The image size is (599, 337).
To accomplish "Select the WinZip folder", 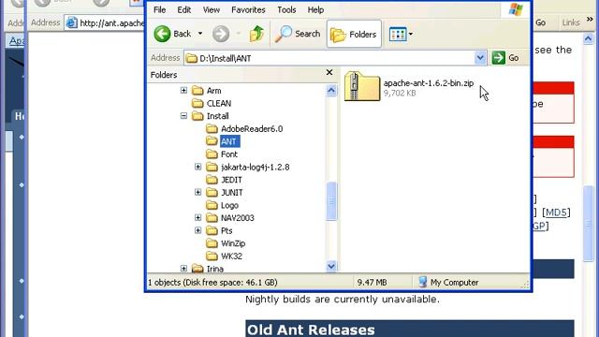I will click(233, 243).
